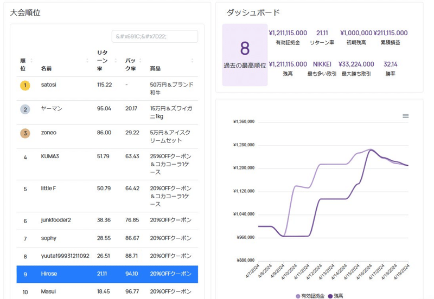Click the gold rank 1 badge
434x299 pixels.
click(x=25, y=86)
